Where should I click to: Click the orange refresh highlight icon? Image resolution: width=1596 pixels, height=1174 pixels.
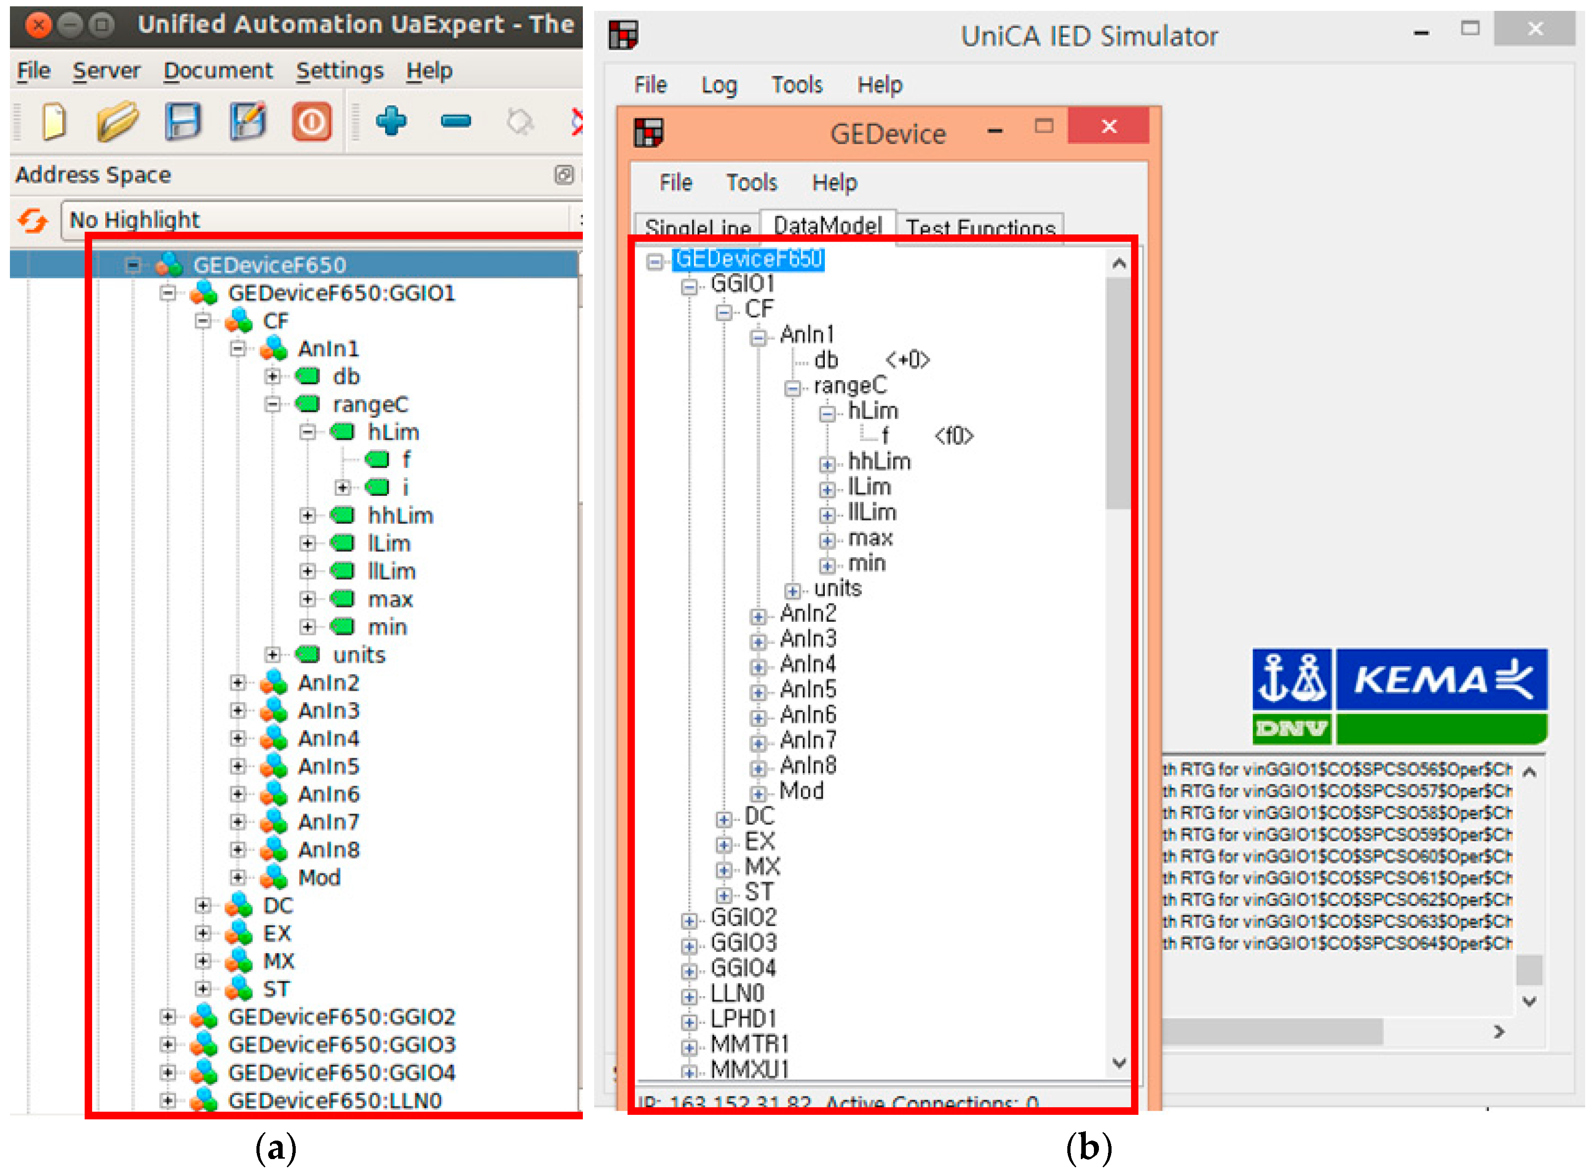point(33,220)
